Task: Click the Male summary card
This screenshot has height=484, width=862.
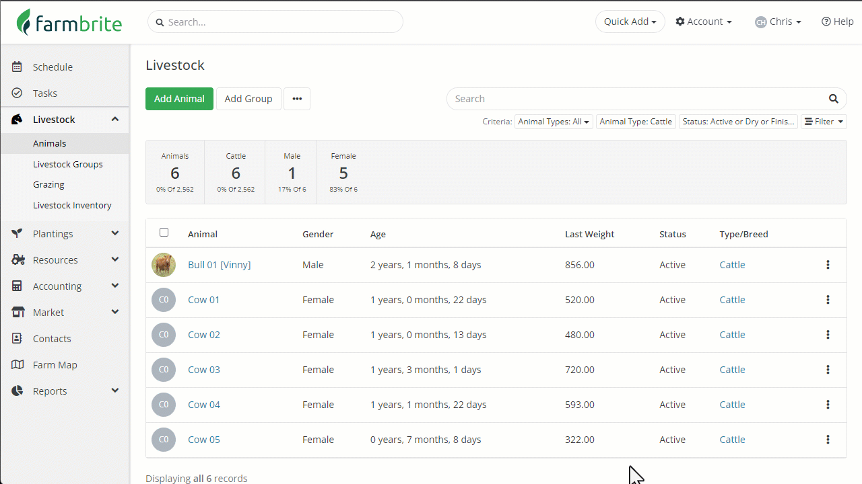Action: [292, 172]
